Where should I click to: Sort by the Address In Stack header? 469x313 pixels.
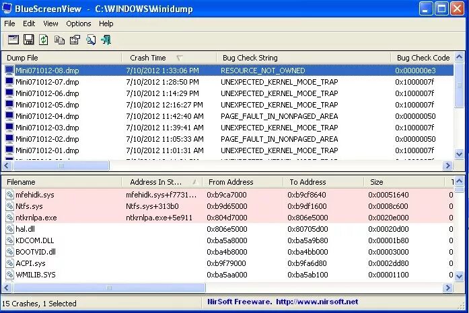[162, 182]
